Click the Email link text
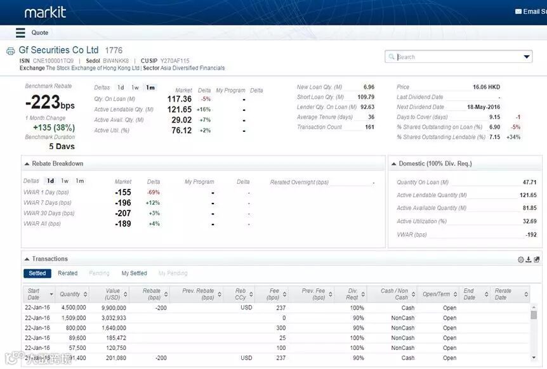This screenshot has height=369, width=547. [x=534, y=11]
